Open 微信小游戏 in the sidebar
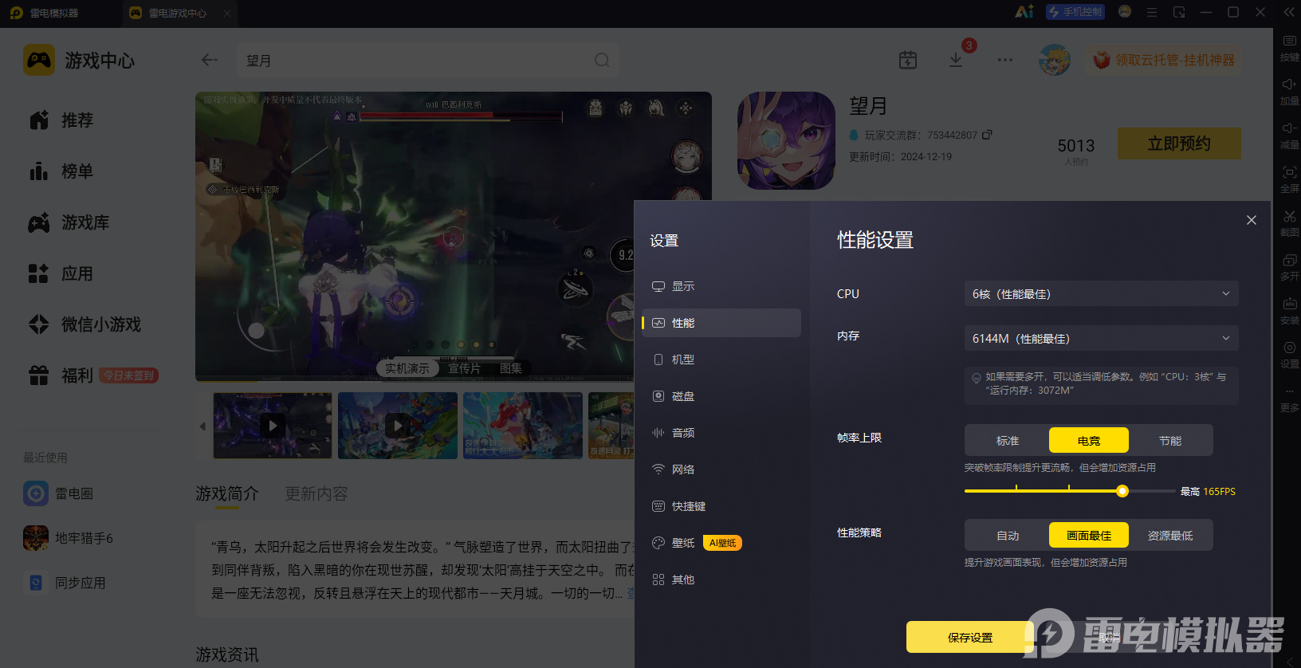 click(85, 324)
